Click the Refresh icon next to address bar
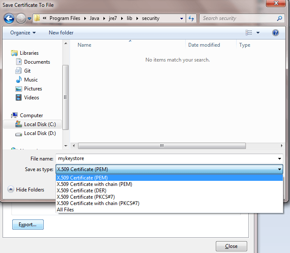 coord(191,18)
